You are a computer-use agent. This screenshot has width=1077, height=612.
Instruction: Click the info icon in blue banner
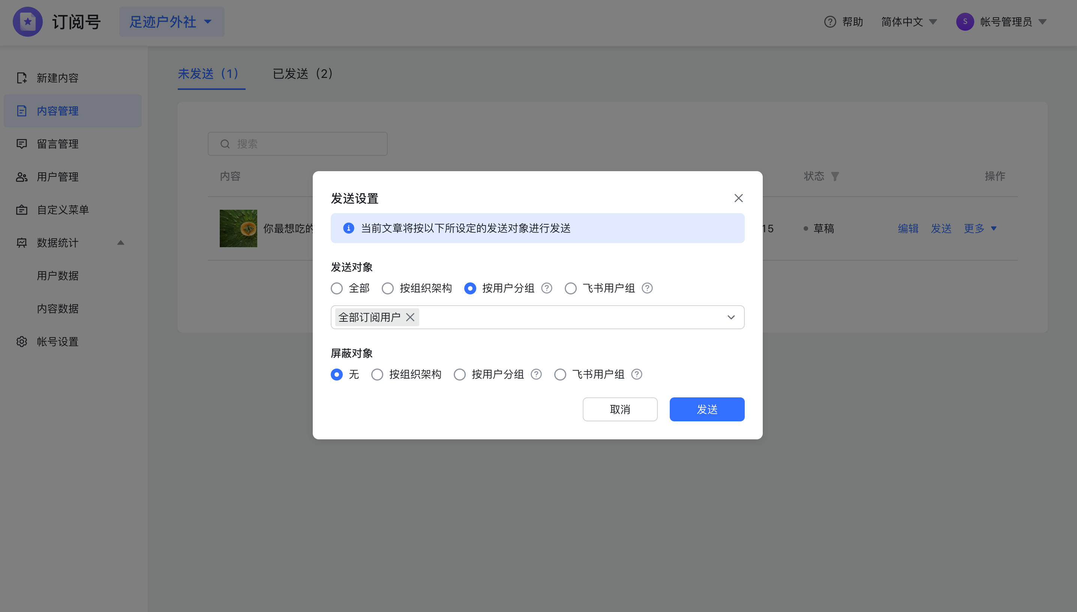(348, 228)
